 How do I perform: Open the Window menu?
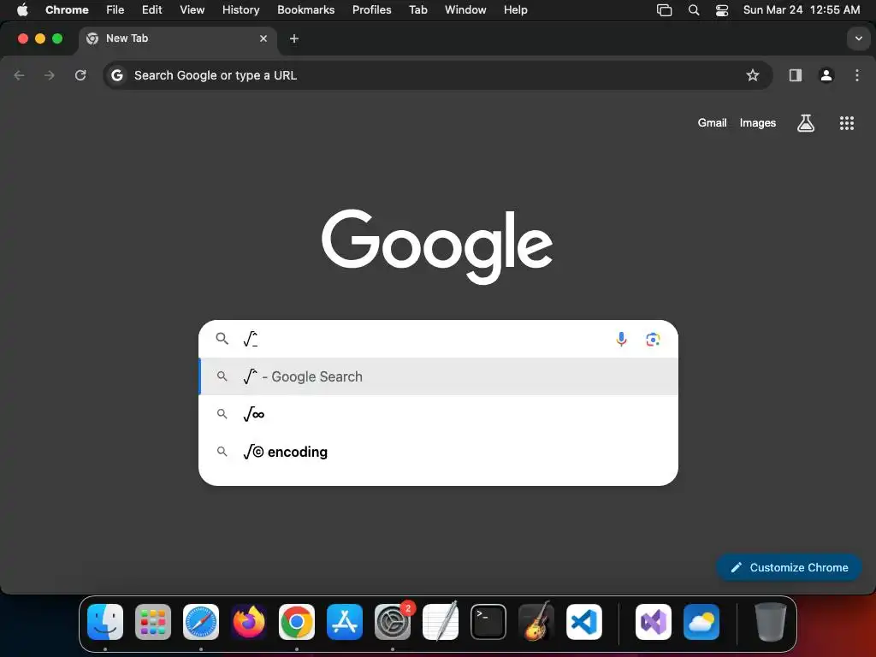[465, 9]
